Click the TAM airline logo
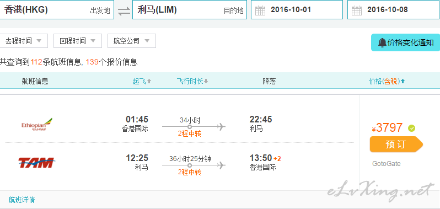Viewport: 440px width, 209px height. click(x=36, y=163)
